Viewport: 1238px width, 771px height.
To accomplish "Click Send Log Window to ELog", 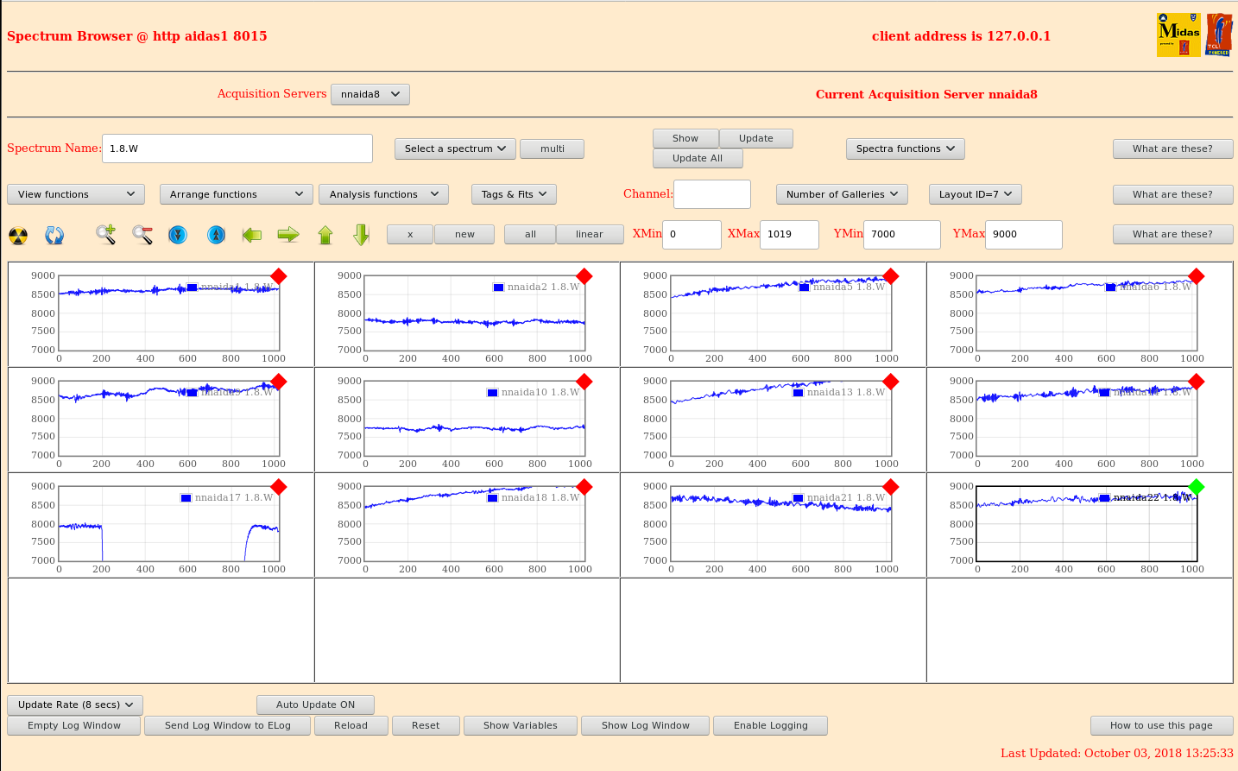I will click(228, 725).
